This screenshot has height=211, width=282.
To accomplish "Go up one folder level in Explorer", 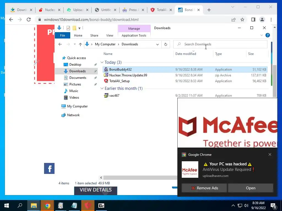I will point(80,44).
